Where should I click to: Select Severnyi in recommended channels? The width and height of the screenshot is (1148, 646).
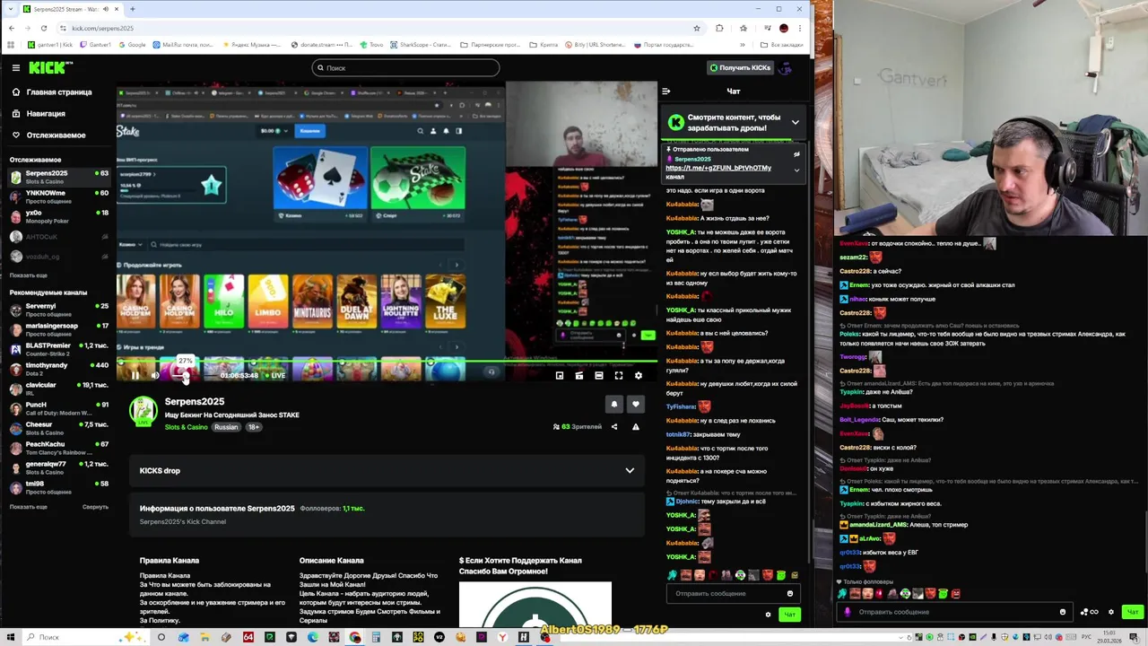(58, 310)
